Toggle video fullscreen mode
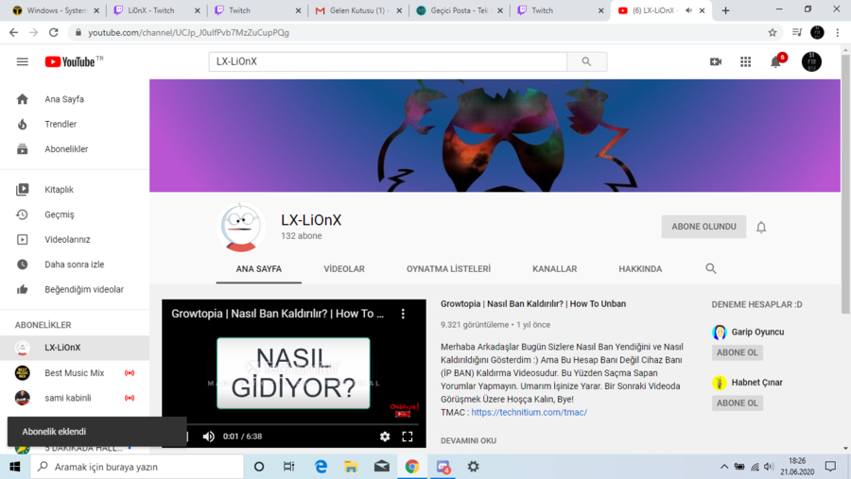This screenshot has height=479, width=851. tap(407, 436)
